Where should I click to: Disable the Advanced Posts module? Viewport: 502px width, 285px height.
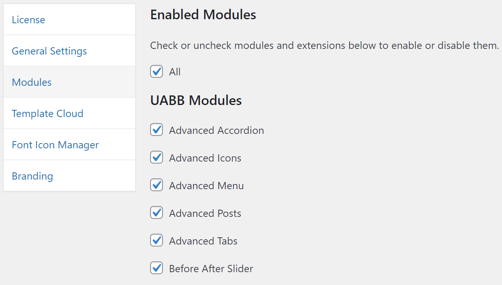(x=156, y=212)
